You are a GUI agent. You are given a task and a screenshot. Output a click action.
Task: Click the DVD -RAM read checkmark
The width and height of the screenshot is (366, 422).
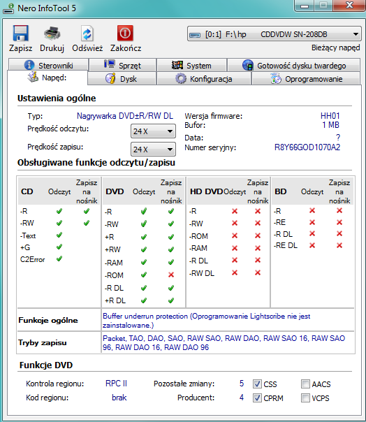point(144,262)
